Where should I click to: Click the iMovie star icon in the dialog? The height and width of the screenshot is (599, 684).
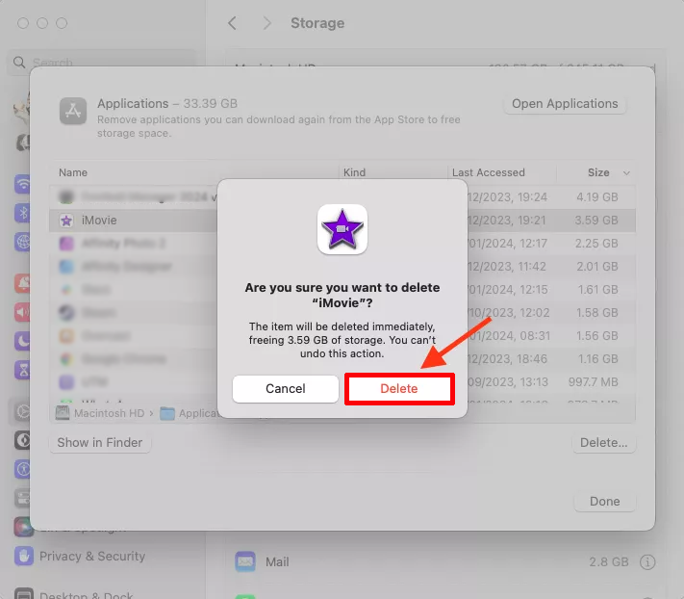[342, 229]
